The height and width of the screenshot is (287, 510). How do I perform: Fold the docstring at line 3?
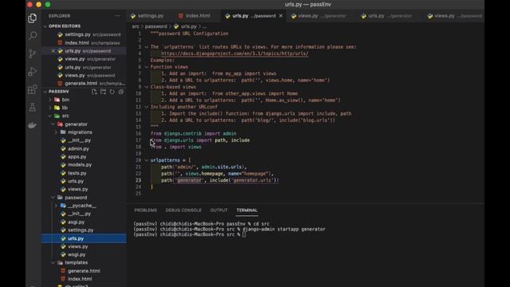[x=147, y=47]
